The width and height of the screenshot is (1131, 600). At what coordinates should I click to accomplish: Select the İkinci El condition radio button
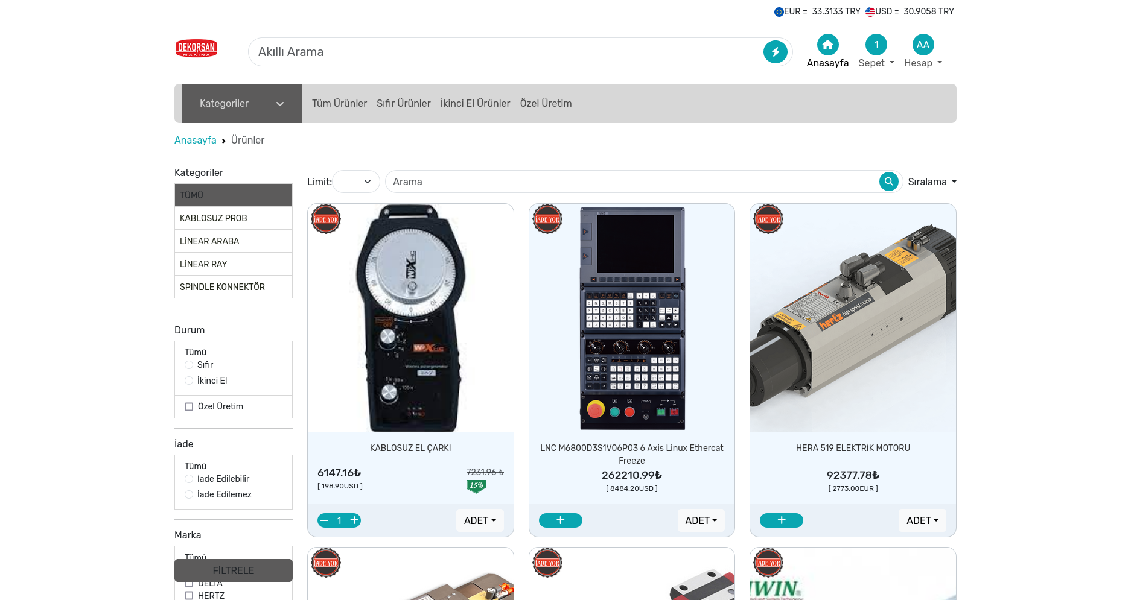[189, 381]
